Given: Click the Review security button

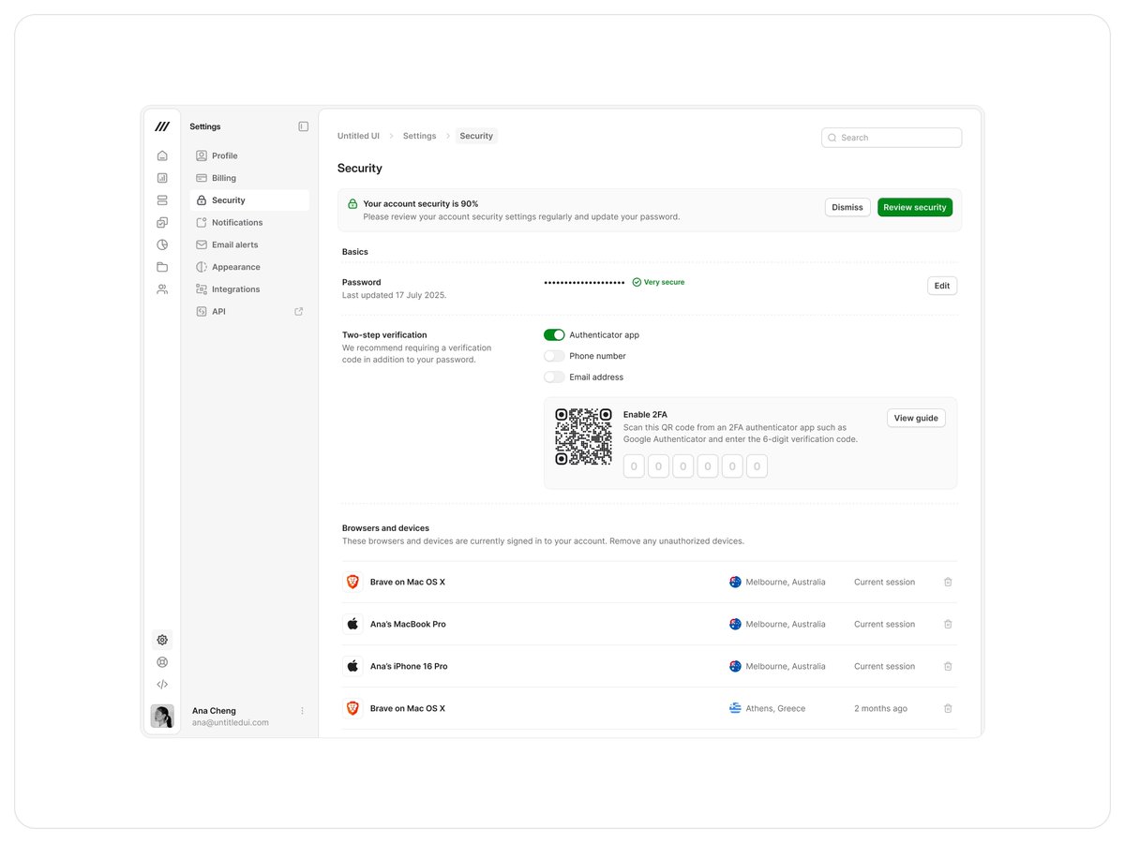Looking at the screenshot, I should pyautogui.click(x=915, y=208).
